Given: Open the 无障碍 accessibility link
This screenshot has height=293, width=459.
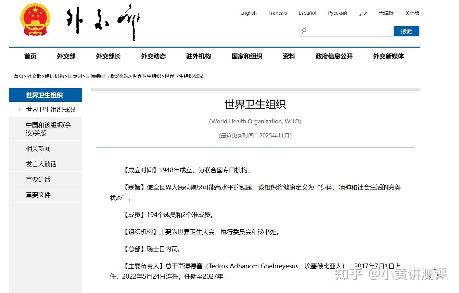Looking at the screenshot, I should pos(386,13).
